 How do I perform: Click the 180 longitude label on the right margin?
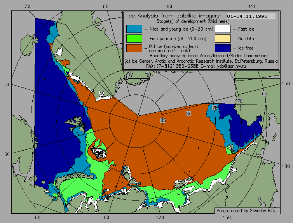point(286,166)
